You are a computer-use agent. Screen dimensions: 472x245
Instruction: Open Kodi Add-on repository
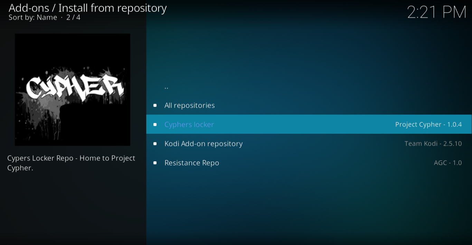pos(309,143)
